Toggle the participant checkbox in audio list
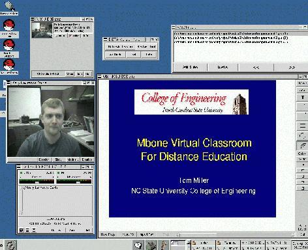Image resolution: width=308 pixels, height=250 pixels. (22, 187)
